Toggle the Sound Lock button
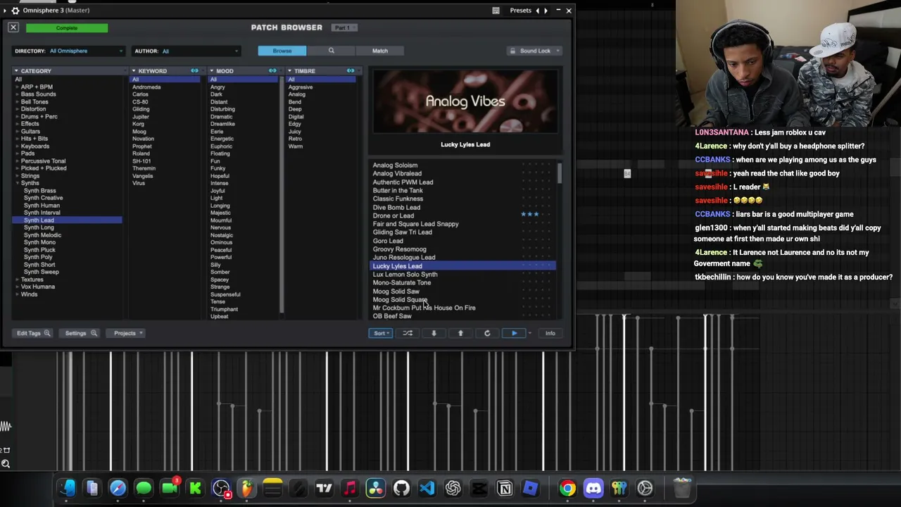The height and width of the screenshot is (507, 901). point(535,51)
